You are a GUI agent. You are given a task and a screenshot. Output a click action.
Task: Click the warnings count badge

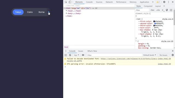tap(158, 2)
